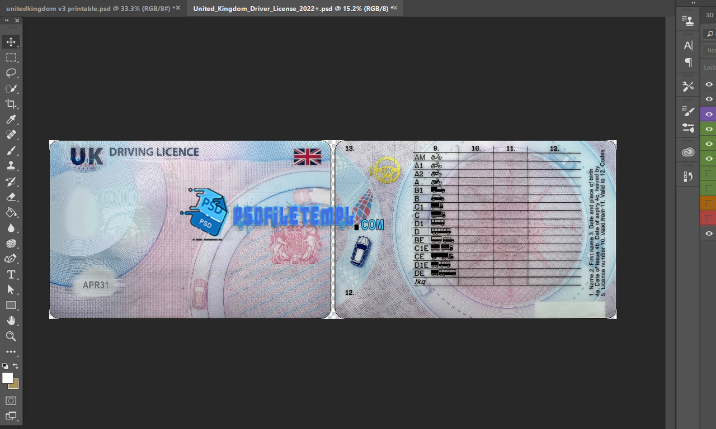Screen dimensions: 716x429
Task: Select the Rectangle shape tool
Action: coord(11,306)
